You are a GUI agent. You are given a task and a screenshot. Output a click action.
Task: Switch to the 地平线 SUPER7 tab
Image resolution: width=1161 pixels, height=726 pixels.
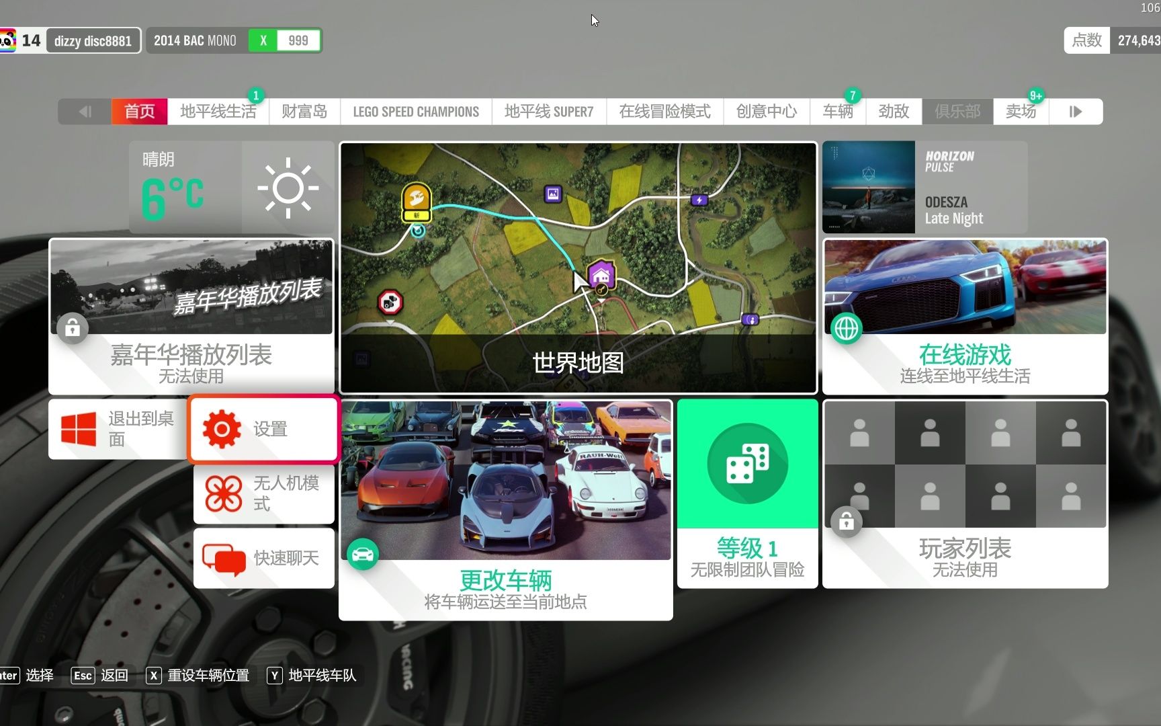[x=549, y=112]
